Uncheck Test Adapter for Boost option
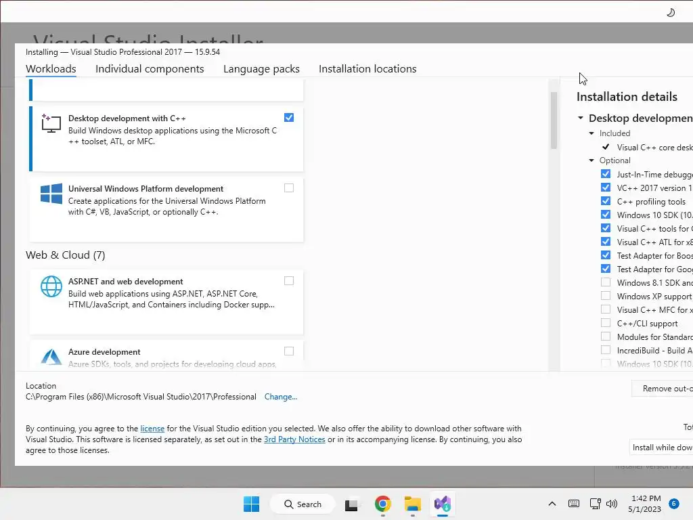Viewport: 693px width, 520px height. point(606,255)
